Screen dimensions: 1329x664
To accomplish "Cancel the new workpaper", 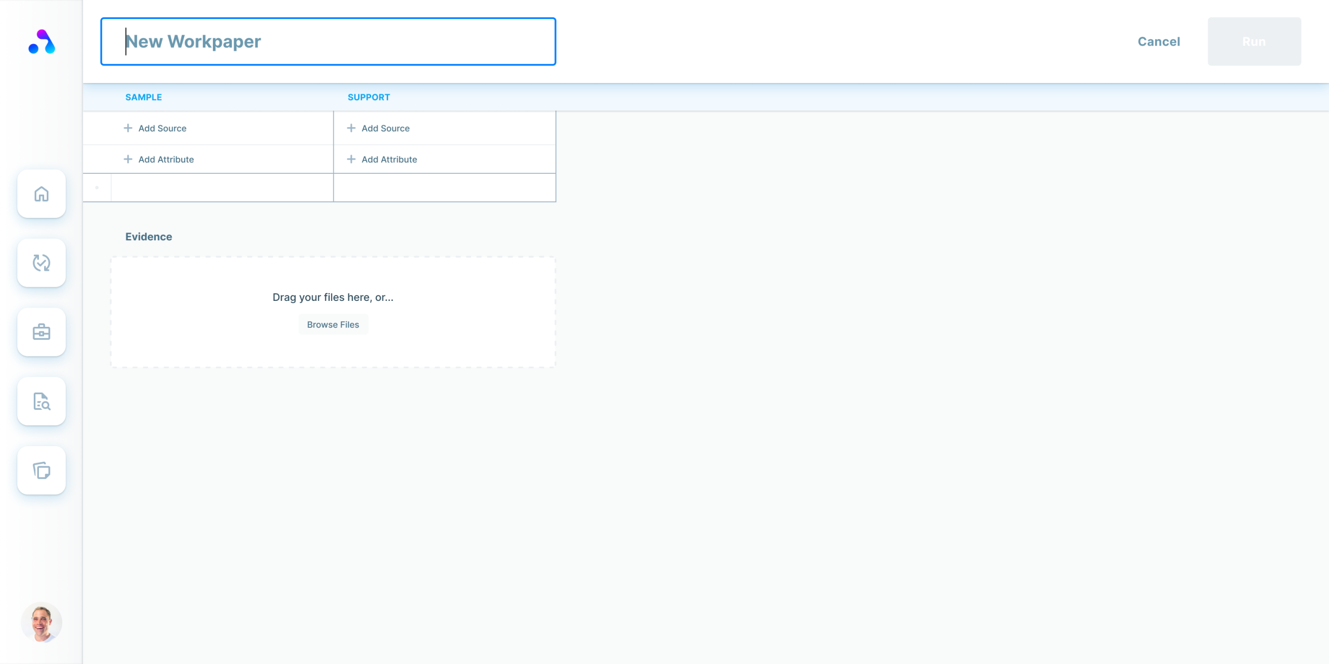I will coord(1159,41).
